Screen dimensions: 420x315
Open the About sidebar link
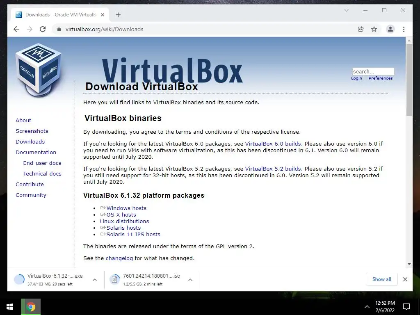click(23, 120)
